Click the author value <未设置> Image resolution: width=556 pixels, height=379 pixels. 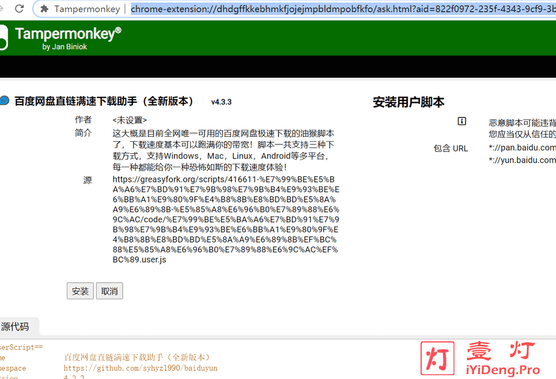[x=130, y=120]
